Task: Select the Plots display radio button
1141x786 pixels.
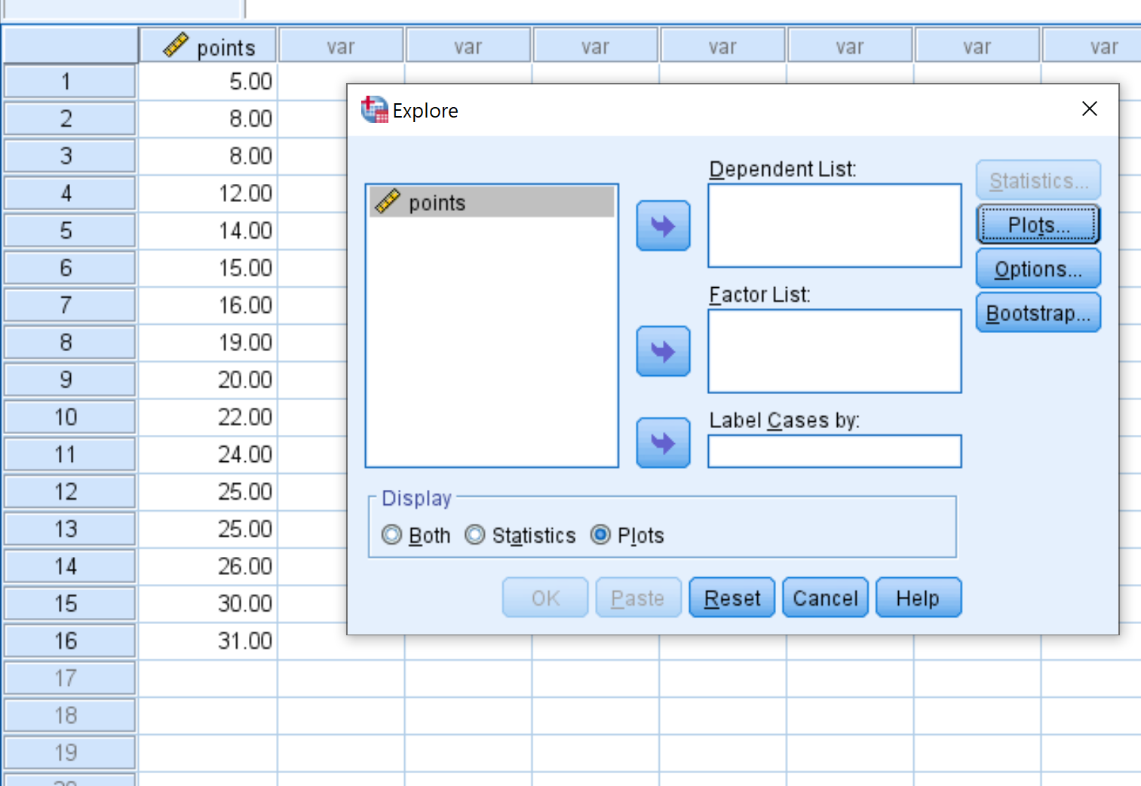Action: [x=600, y=535]
